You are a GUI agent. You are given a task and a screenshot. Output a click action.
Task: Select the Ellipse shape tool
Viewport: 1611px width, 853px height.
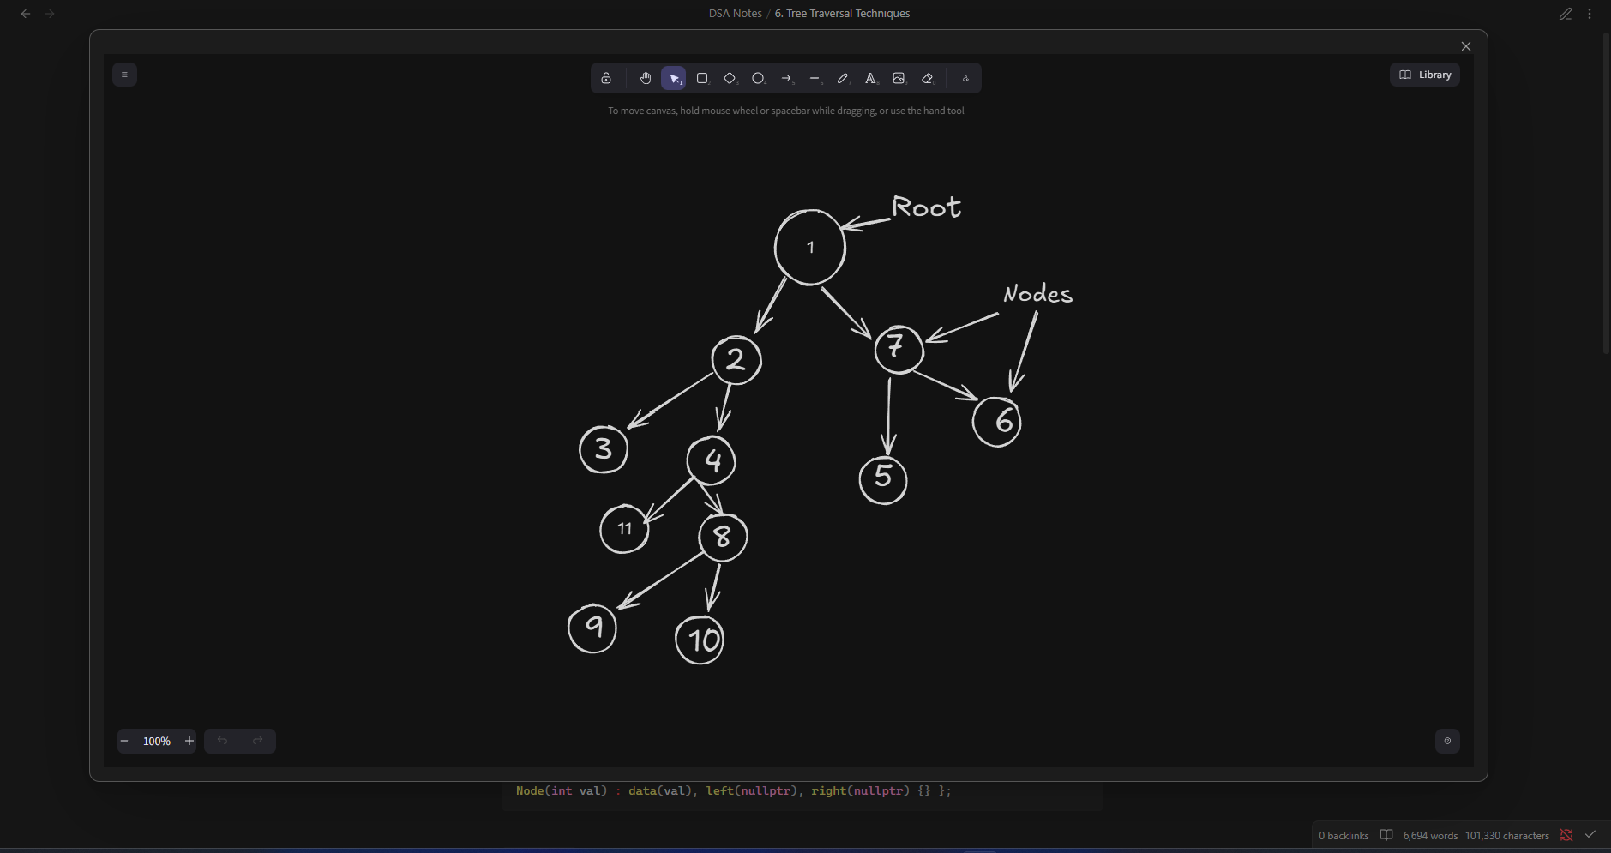tap(759, 78)
